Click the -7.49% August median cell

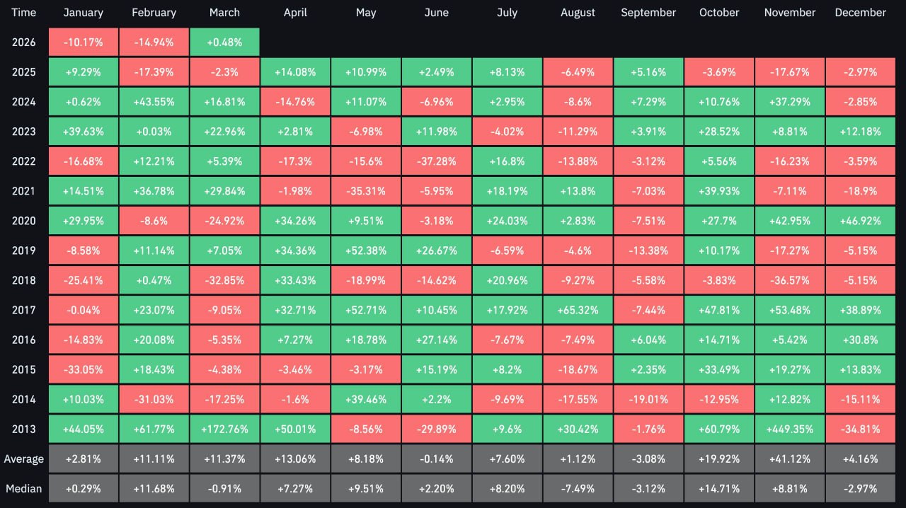point(578,488)
